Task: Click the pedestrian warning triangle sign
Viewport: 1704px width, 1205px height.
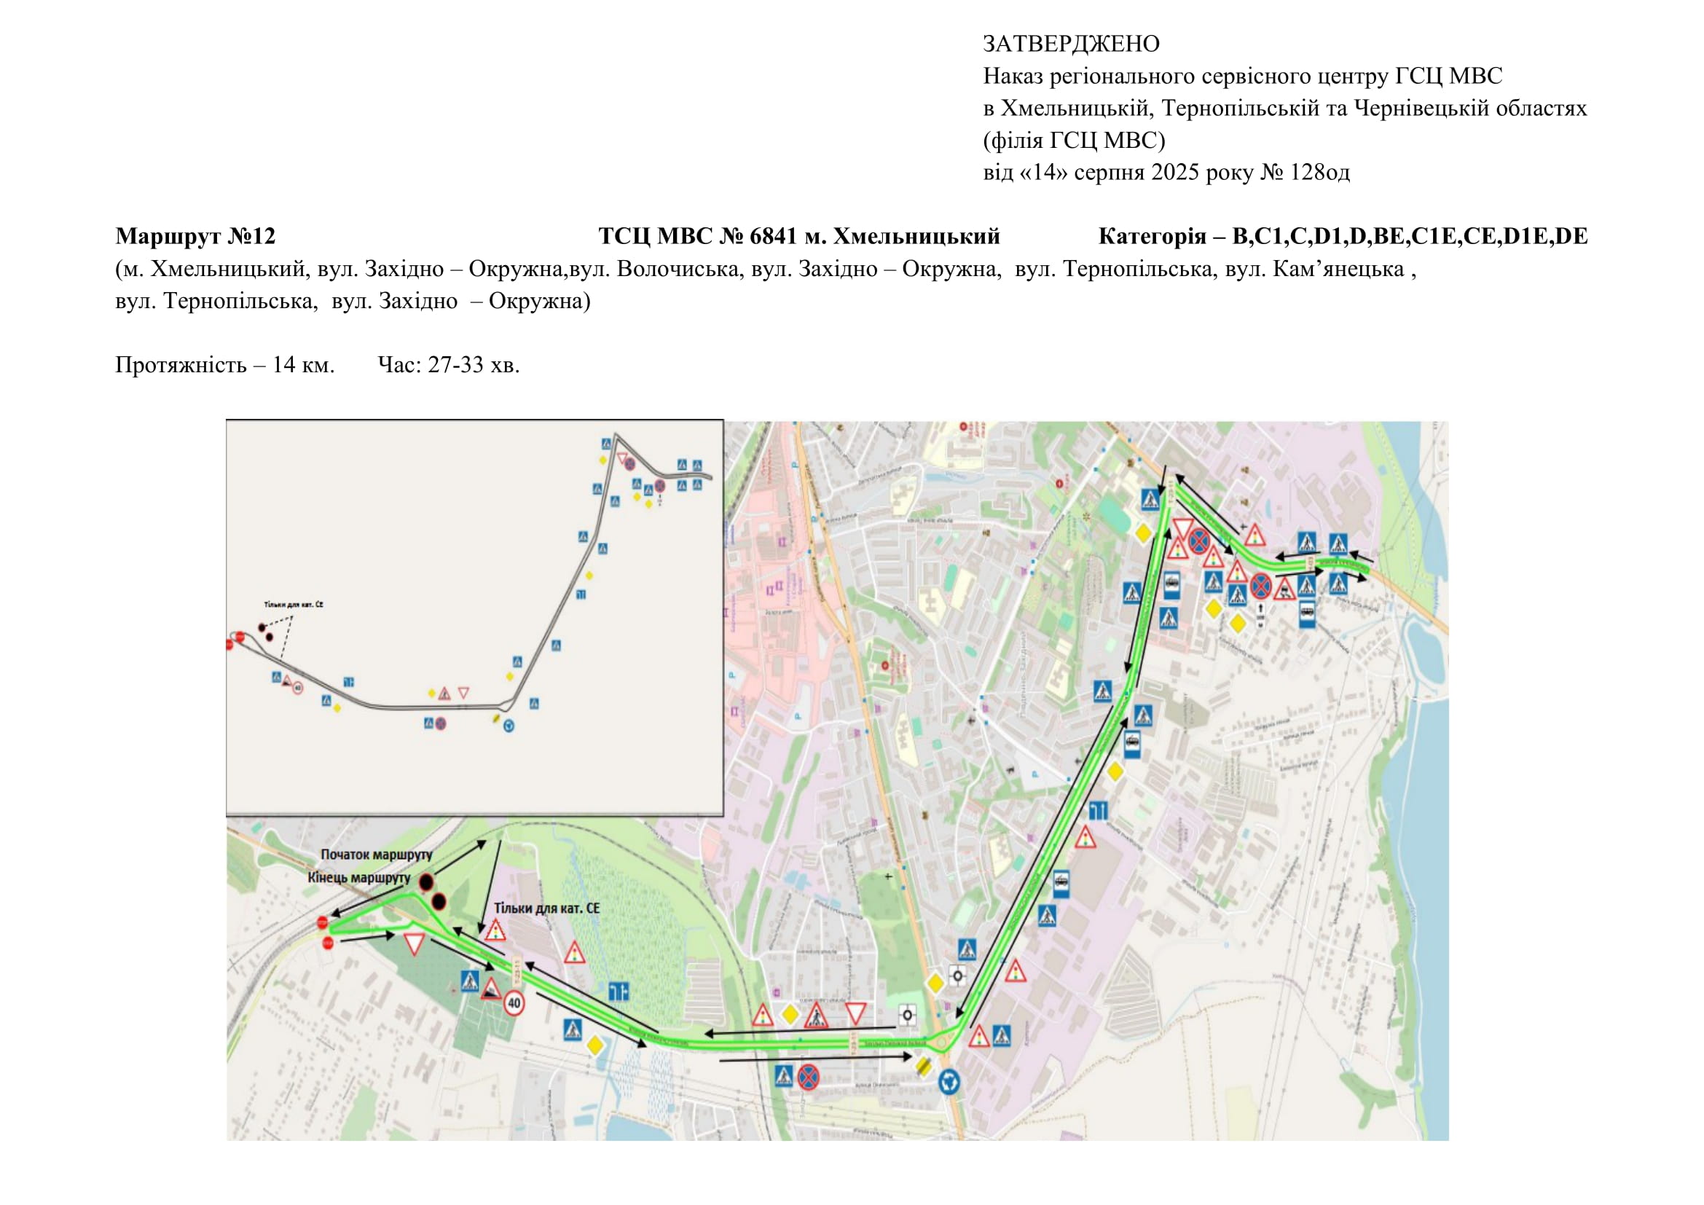Action: (816, 1015)
